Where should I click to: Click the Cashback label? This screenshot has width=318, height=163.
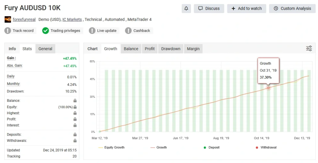[x=142, y=31]
